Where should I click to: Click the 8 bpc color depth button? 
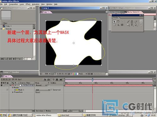pyautogui.click(x=19, y=59)
